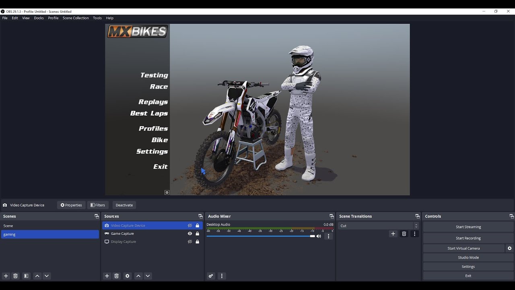Unlock the Video Capture Device source
515x290 pixels.
197,226
